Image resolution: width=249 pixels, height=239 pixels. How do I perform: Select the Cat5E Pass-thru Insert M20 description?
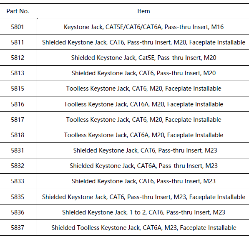point(143,58)
